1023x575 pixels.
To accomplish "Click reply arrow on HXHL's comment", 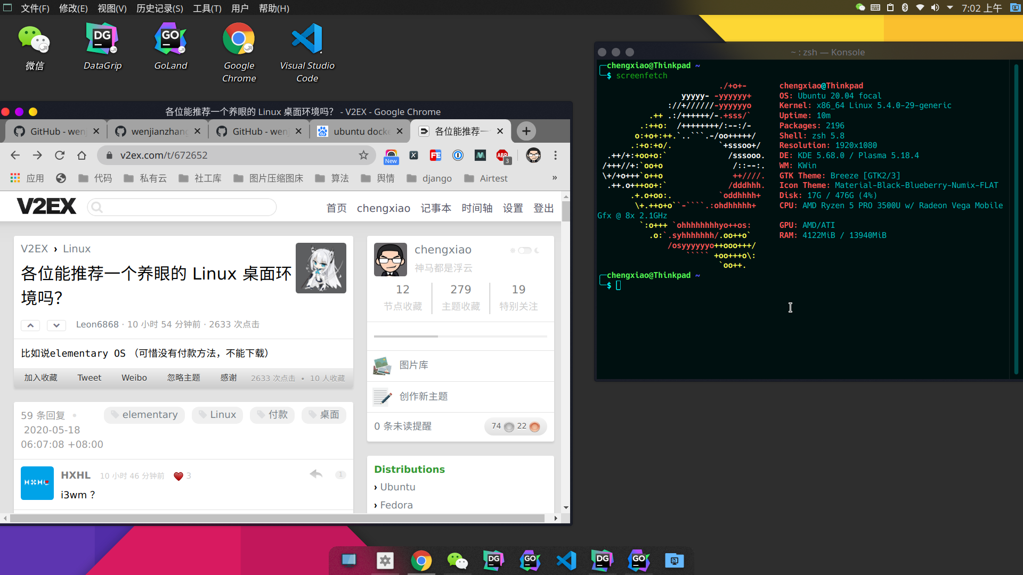I will click(x=316, y=474).
